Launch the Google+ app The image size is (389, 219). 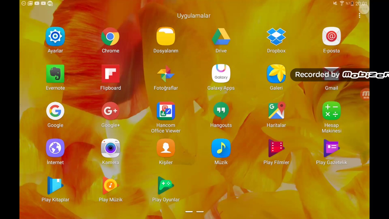click(x=110, y=111)
